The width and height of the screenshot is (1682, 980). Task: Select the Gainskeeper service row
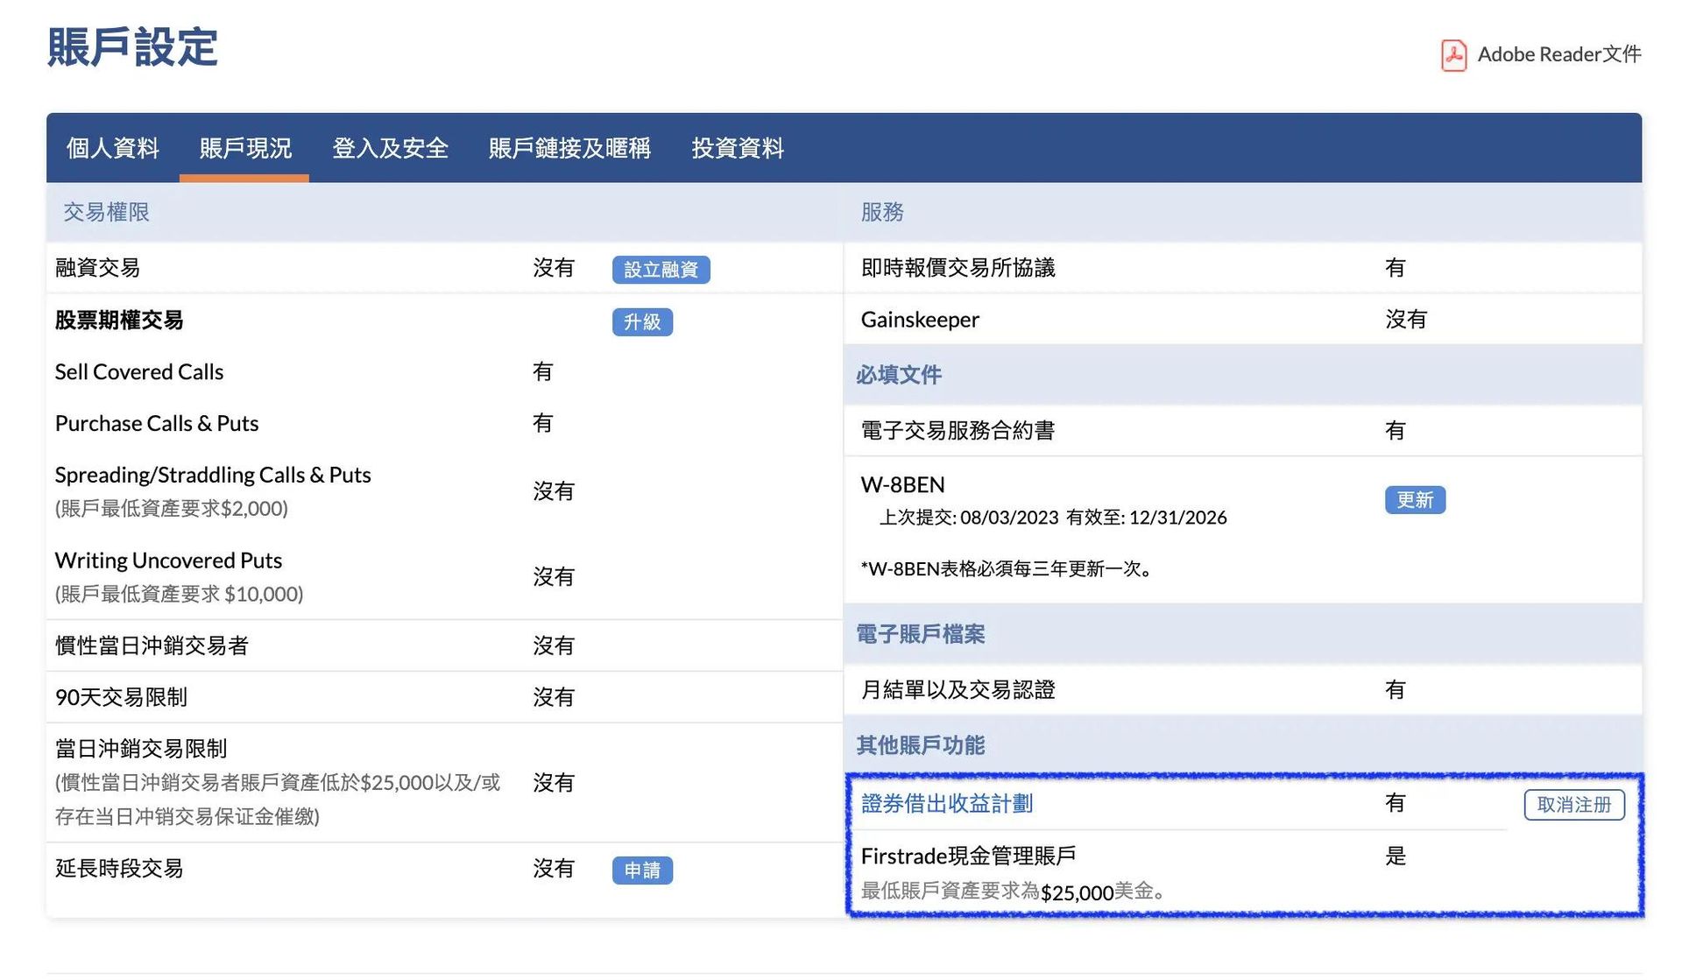[x=920, y=320]
